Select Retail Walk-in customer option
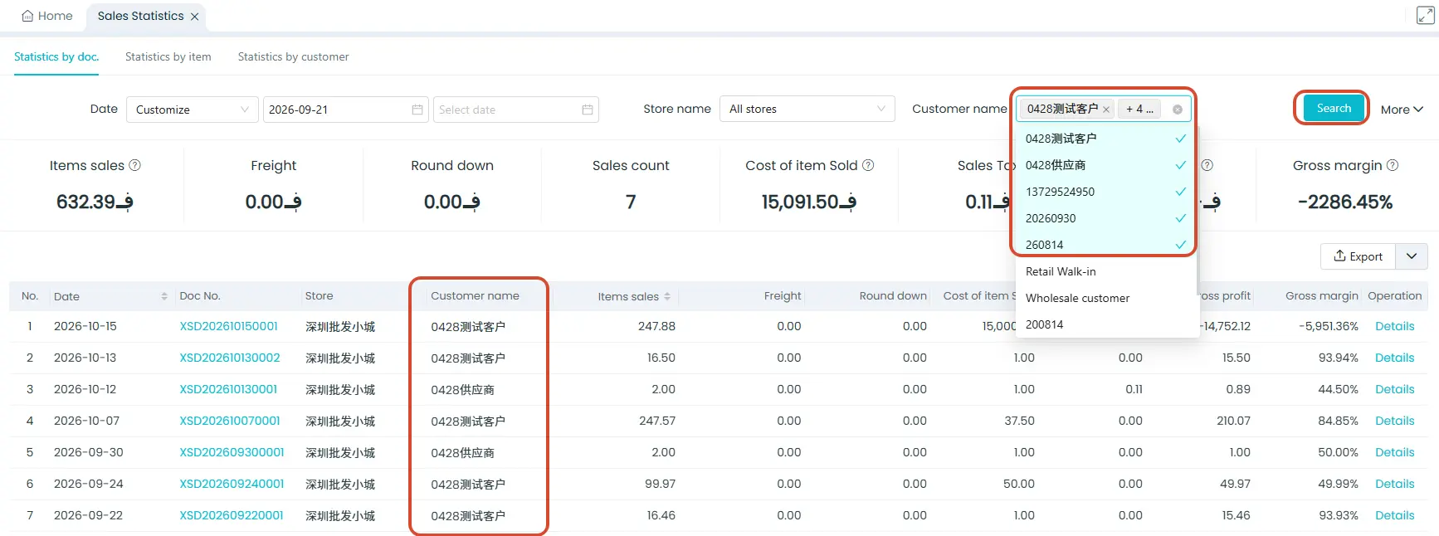 pos(1105,271)
